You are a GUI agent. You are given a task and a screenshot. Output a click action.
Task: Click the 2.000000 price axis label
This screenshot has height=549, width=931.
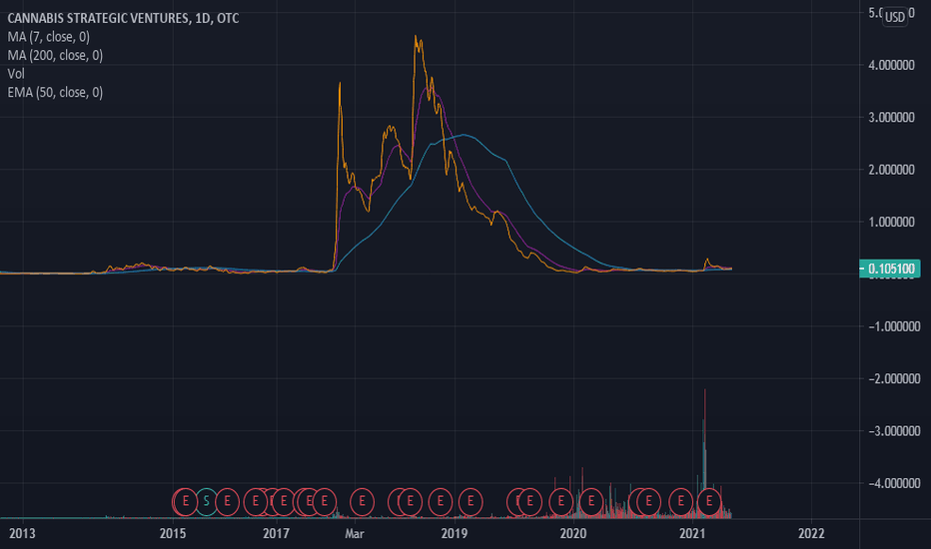pyautogui.click(x=891, y=170)
